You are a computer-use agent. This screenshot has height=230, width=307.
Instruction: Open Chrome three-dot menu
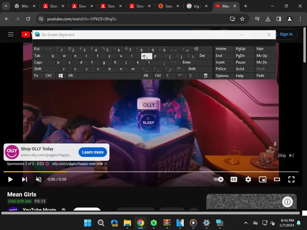click(x=300, y=19)
